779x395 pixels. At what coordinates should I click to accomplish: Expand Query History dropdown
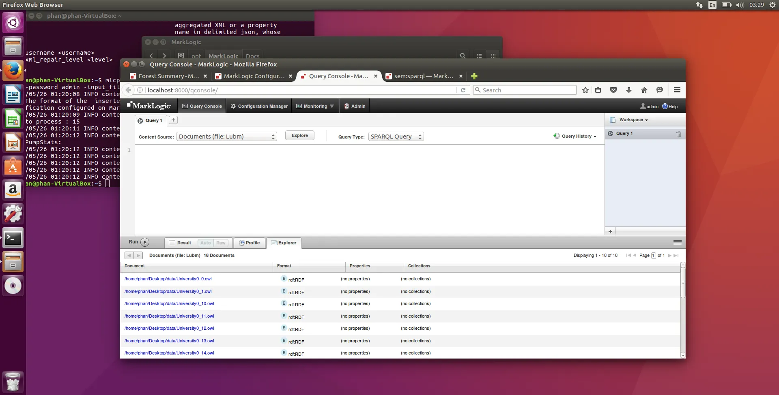click(x=575, y=136)
